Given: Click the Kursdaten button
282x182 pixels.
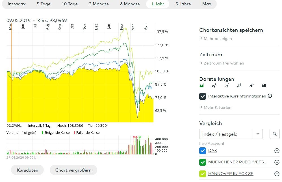Looking at the screenshot, I should point(27,170).
